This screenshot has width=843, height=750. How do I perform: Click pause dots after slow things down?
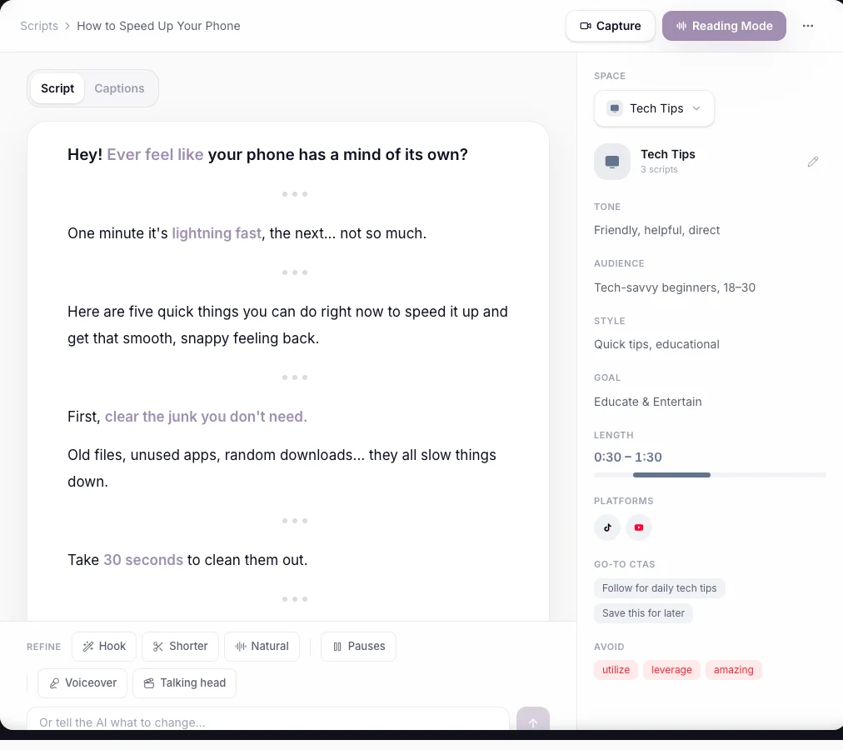coord(295,521)
